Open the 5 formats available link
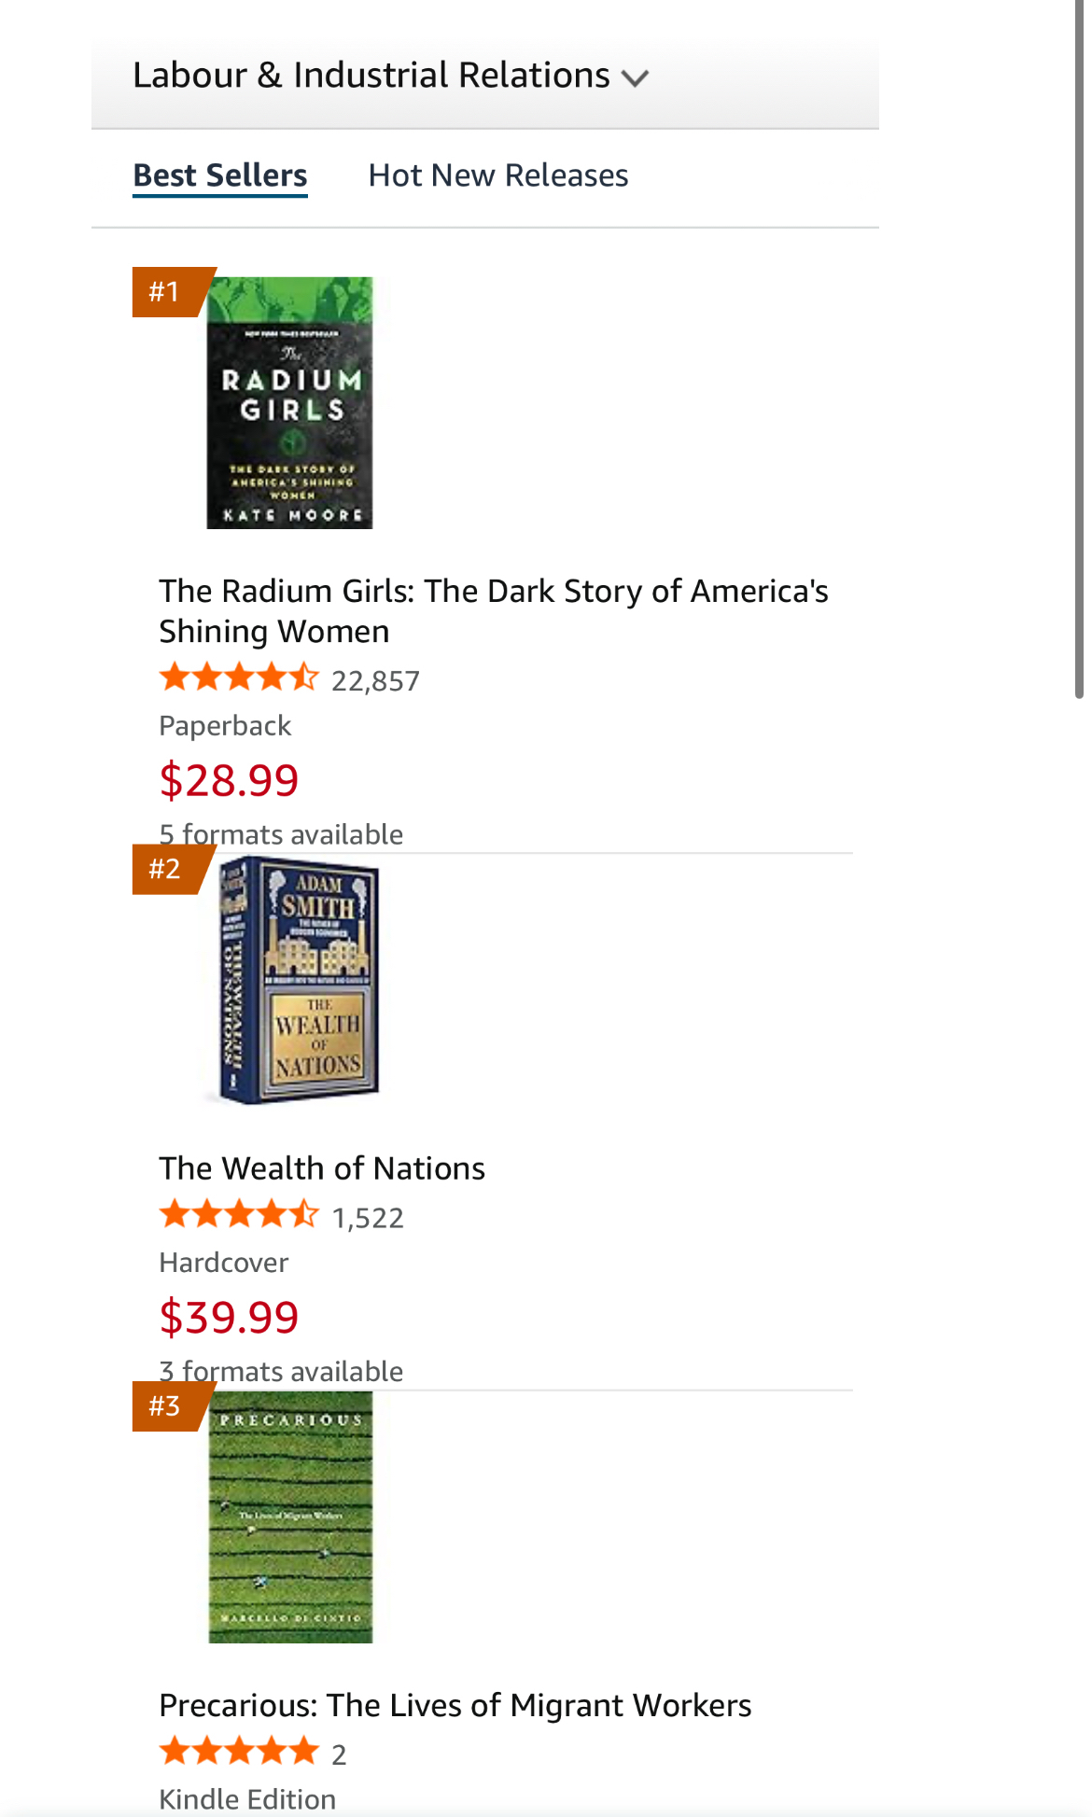1092x1817 pixels. point(281,833)
